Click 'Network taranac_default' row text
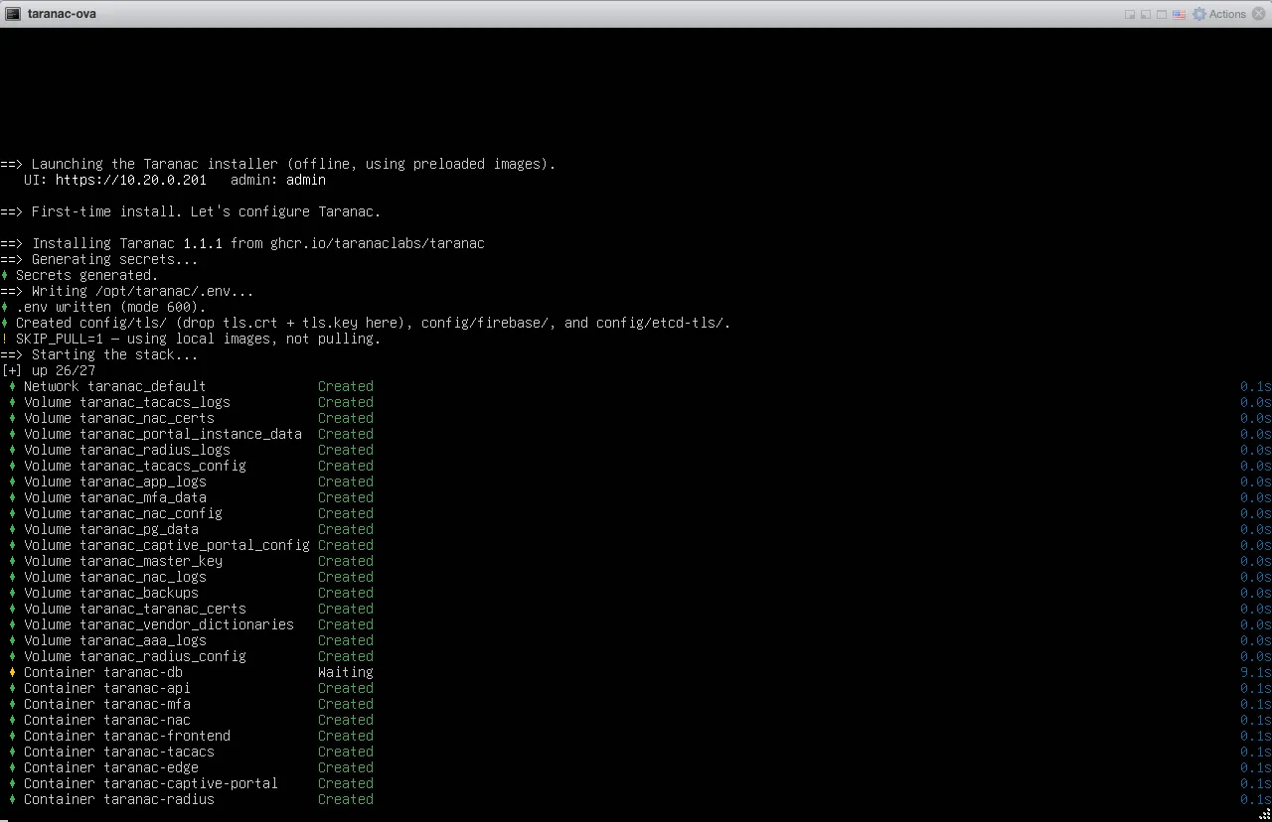This screenshot has height=822, width=1272. point(115,386)
